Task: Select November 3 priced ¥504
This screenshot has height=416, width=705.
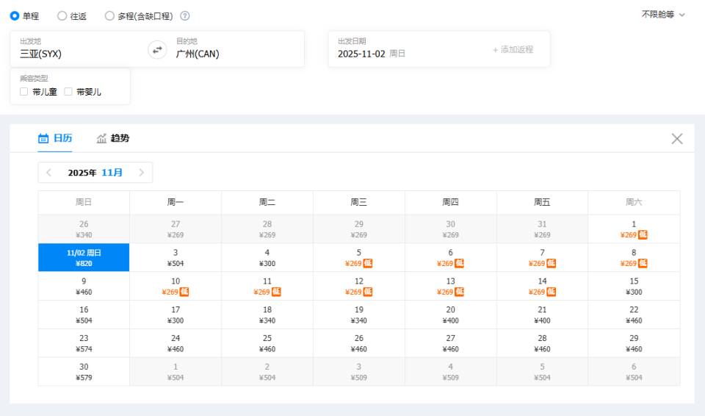Action: tap(176, 257)
